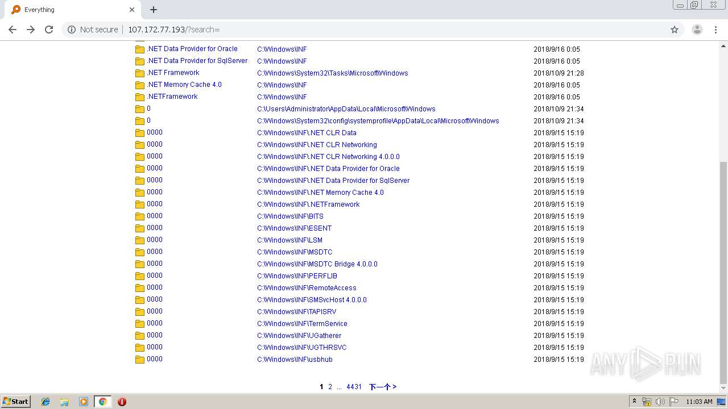The image size is (728, 409).
Task: Click folder icon in the C:\Windows\INF\ESENT row
Action: (x=139, y=228)
